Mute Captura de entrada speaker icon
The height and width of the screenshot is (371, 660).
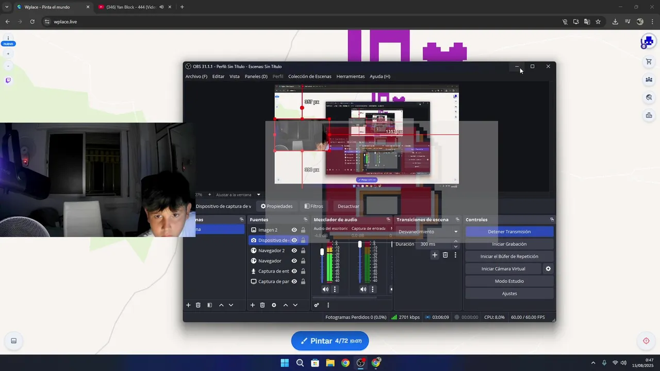point(363,289)
